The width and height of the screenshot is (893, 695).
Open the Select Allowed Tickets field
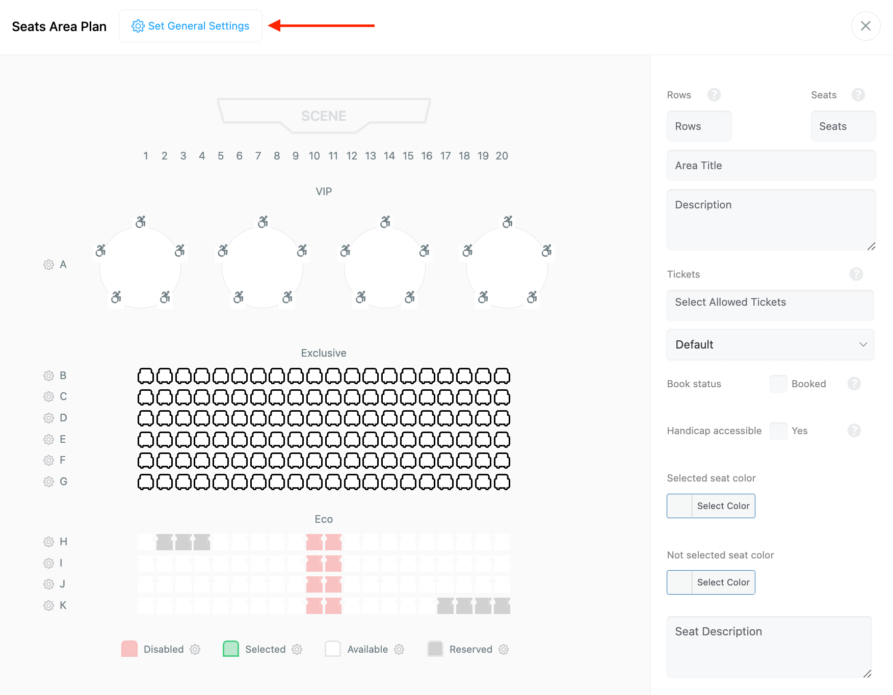770,303
